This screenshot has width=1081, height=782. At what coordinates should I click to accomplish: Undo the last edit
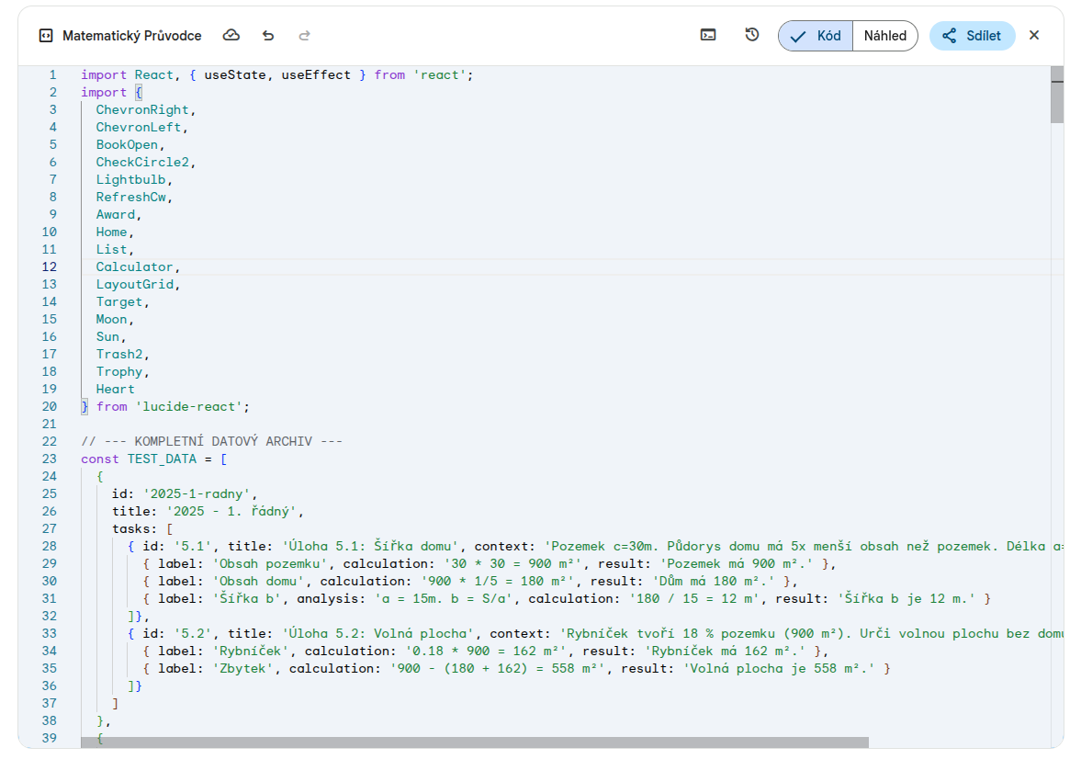coord(268,36)
